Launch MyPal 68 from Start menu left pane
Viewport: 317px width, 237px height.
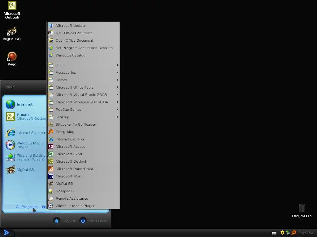pos(25,170)
